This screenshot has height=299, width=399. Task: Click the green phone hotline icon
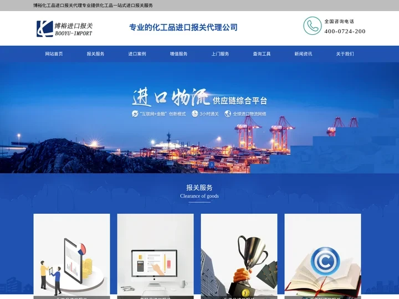tap(312, 25)
